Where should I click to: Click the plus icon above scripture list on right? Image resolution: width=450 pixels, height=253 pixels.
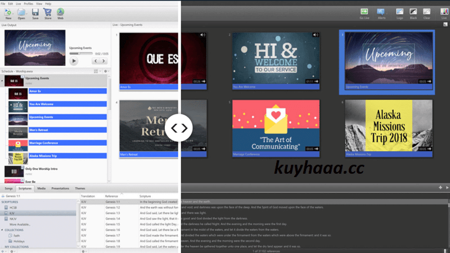(x=440, y=187)
